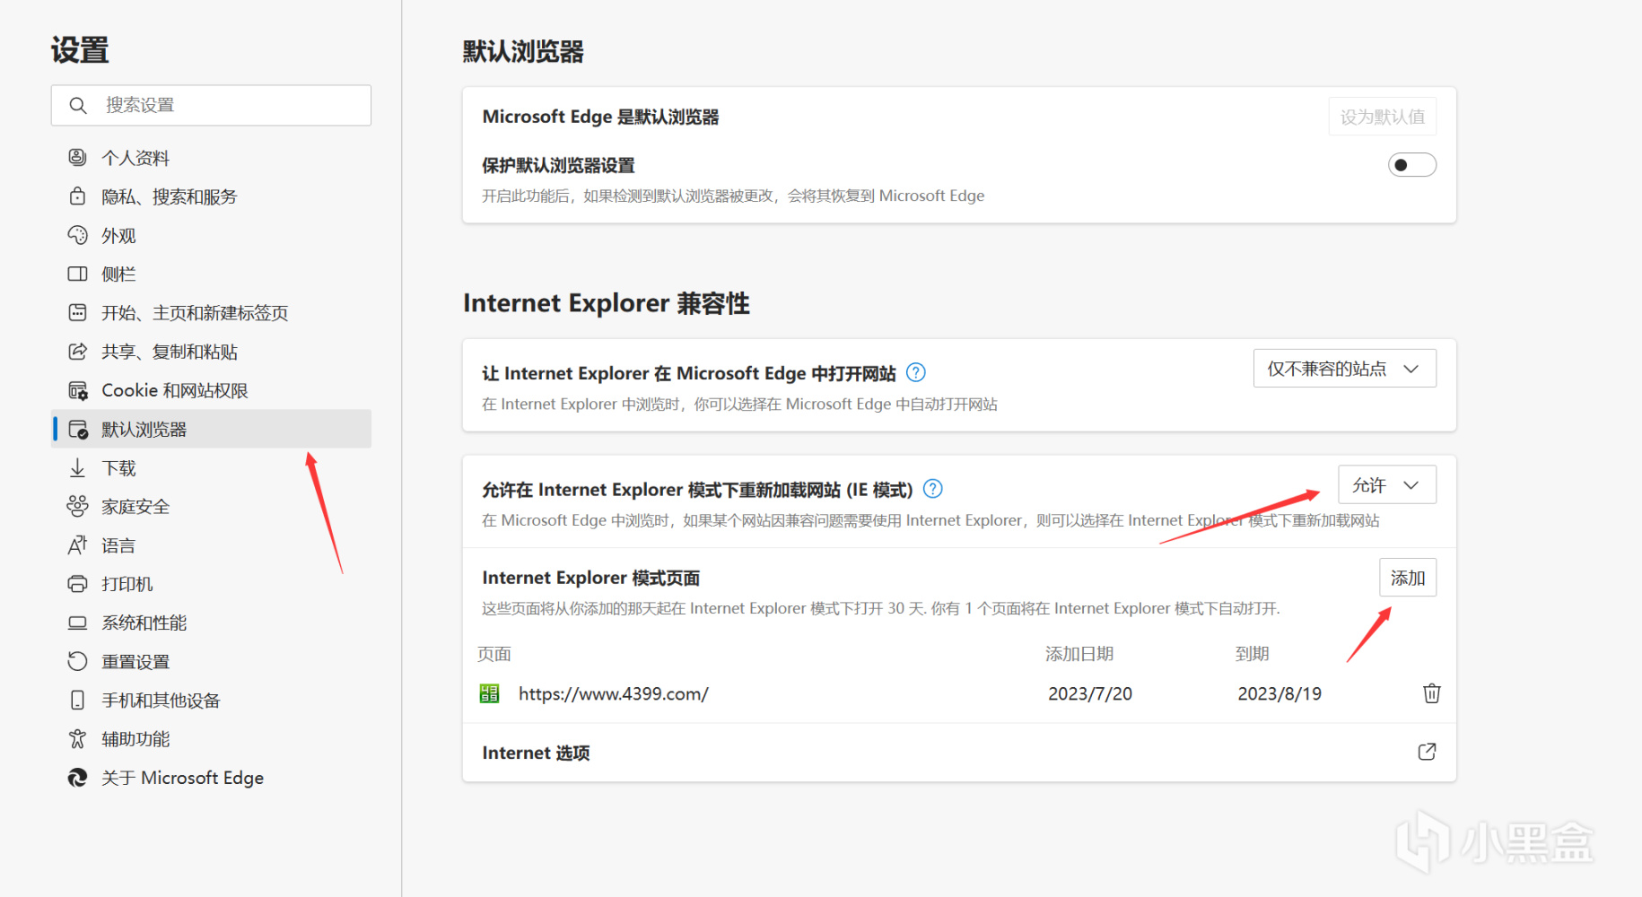Click the Edge logo beside 关于 Microsoft Edge
1642x897 pixels.
click(x=78, y=778)
